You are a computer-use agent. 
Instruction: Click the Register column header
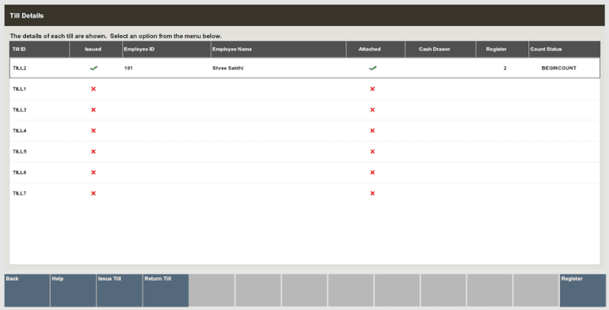[x=502, y=49]
